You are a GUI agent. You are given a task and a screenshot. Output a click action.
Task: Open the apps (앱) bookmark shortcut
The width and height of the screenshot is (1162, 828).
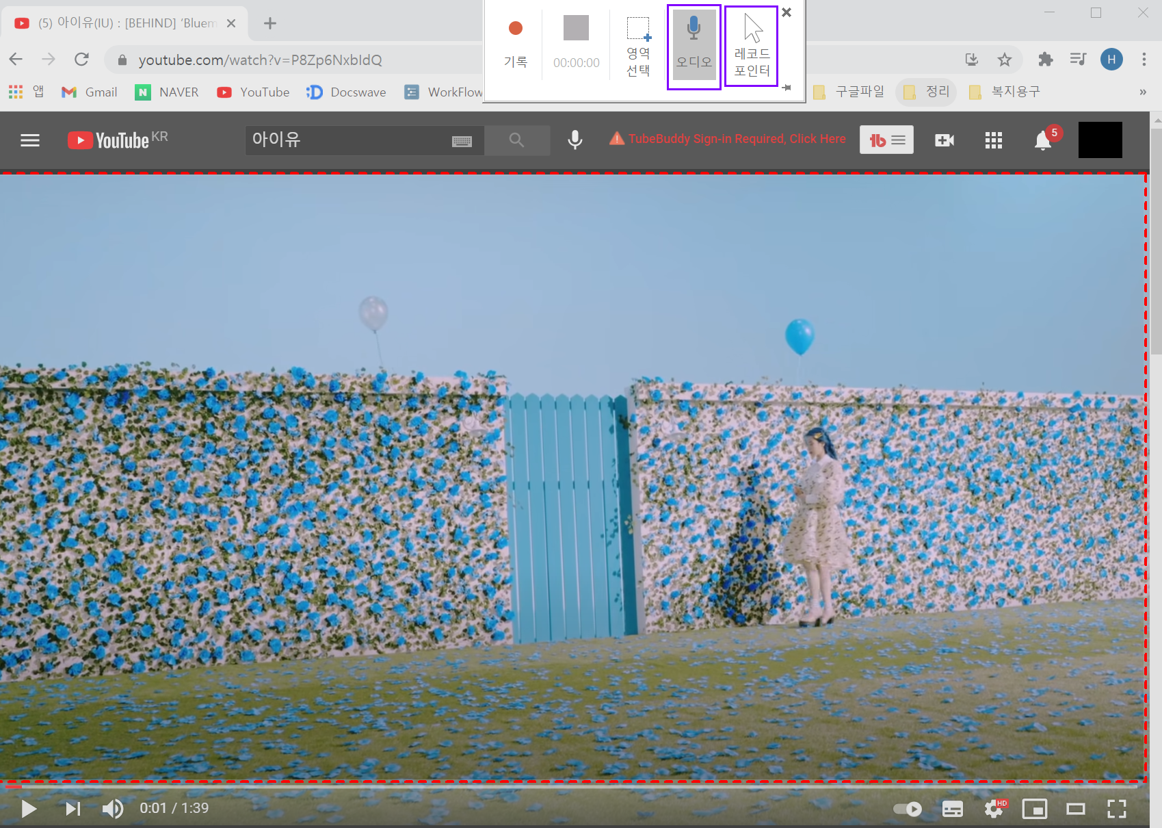tap(26, 92)
